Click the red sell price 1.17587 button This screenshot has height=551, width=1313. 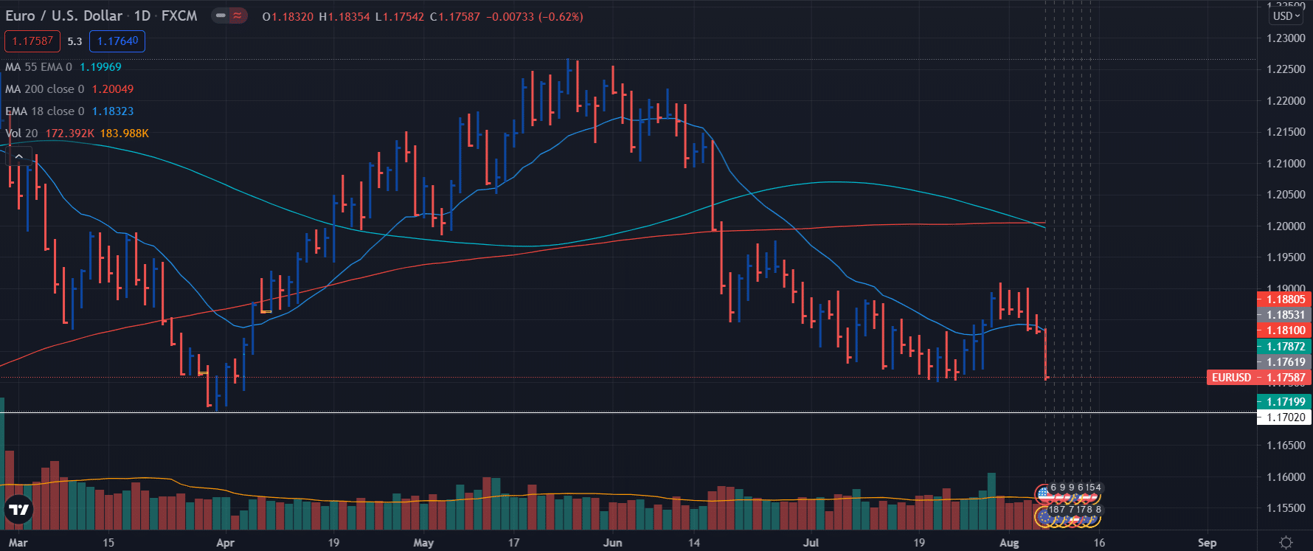32,41
